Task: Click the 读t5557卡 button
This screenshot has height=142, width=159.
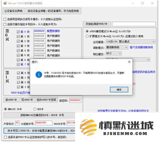Action: coord(11,100)
